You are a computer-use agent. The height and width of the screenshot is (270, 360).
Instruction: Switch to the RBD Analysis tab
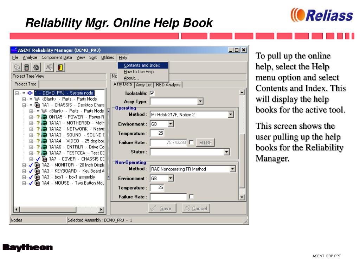tap(168, 85)
